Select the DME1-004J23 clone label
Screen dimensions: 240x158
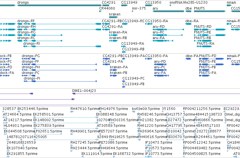tap(84, 91)
